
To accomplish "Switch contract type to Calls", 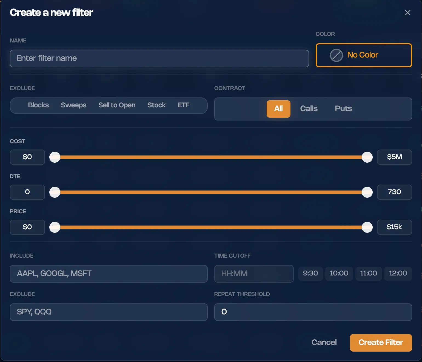I will point(309,109).
